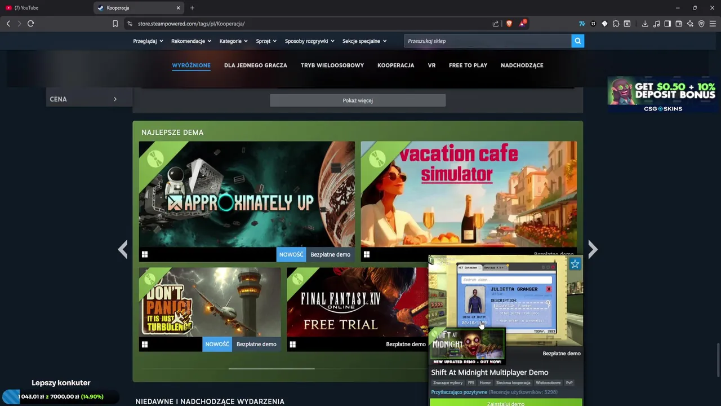This screenshot has height=406, width=721.
Task: Show next demos with right carousel arrow
Action: tap(592, 249)
